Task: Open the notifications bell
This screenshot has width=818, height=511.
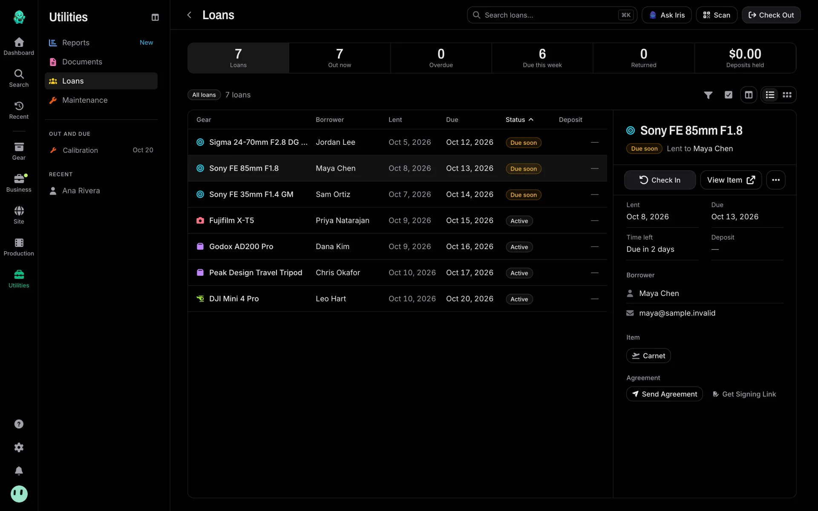Action: [19, 471]
